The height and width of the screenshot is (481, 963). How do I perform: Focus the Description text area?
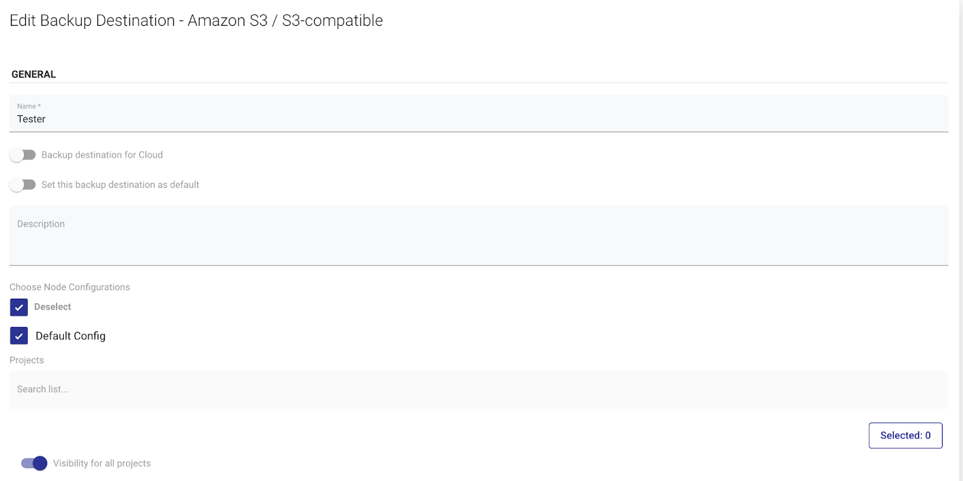478,236
